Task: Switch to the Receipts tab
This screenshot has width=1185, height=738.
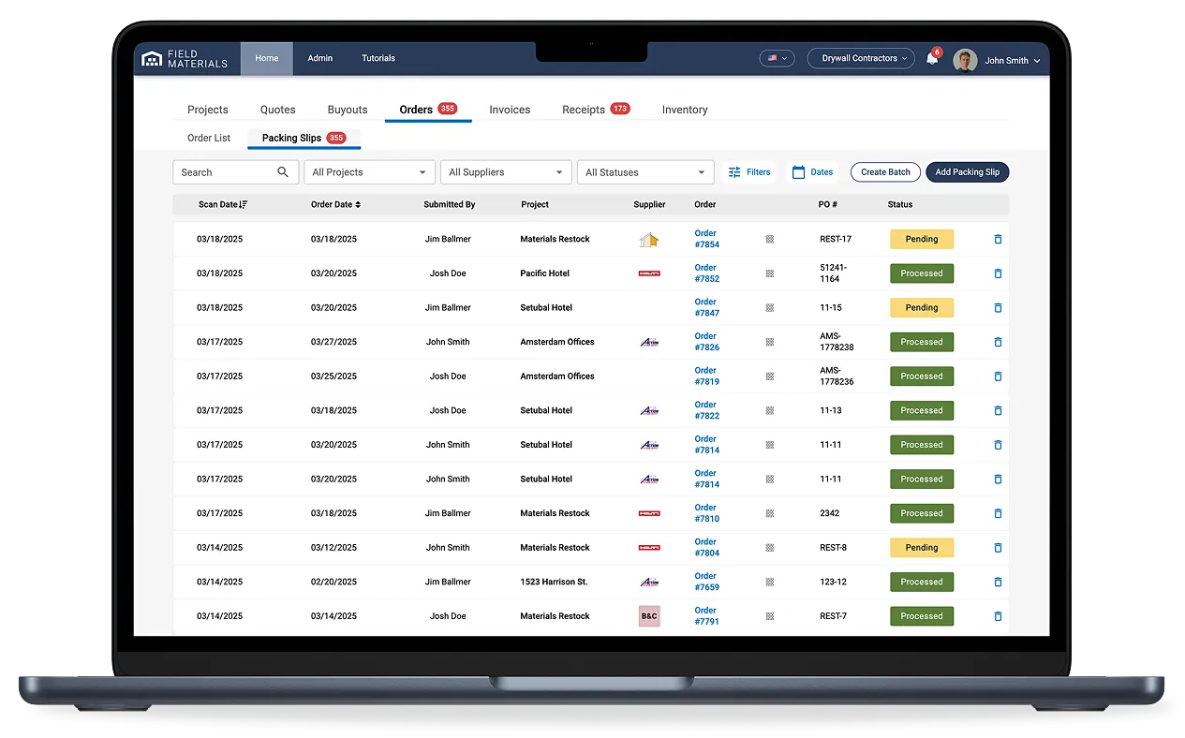Action: click(596, 110)
